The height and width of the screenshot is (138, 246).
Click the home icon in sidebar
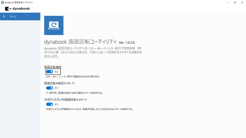[4, 16]
